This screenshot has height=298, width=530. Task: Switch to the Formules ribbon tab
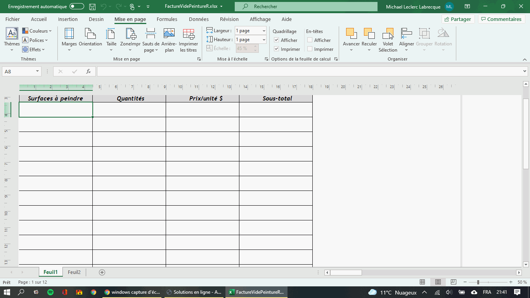[167, 19]
